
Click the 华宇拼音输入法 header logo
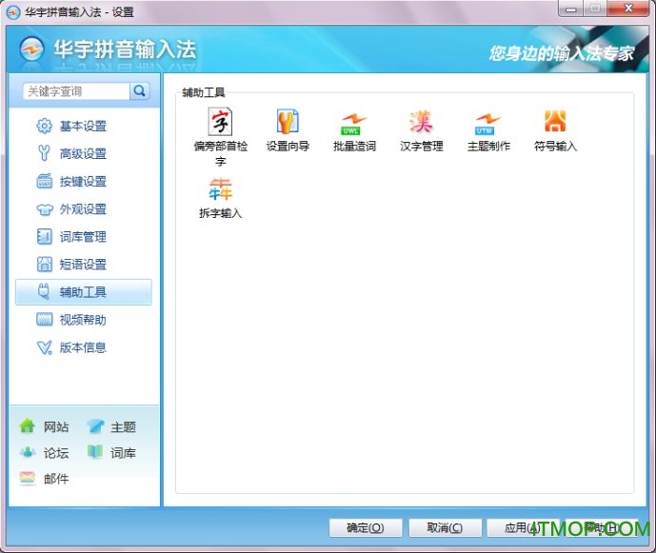[31, 49]
